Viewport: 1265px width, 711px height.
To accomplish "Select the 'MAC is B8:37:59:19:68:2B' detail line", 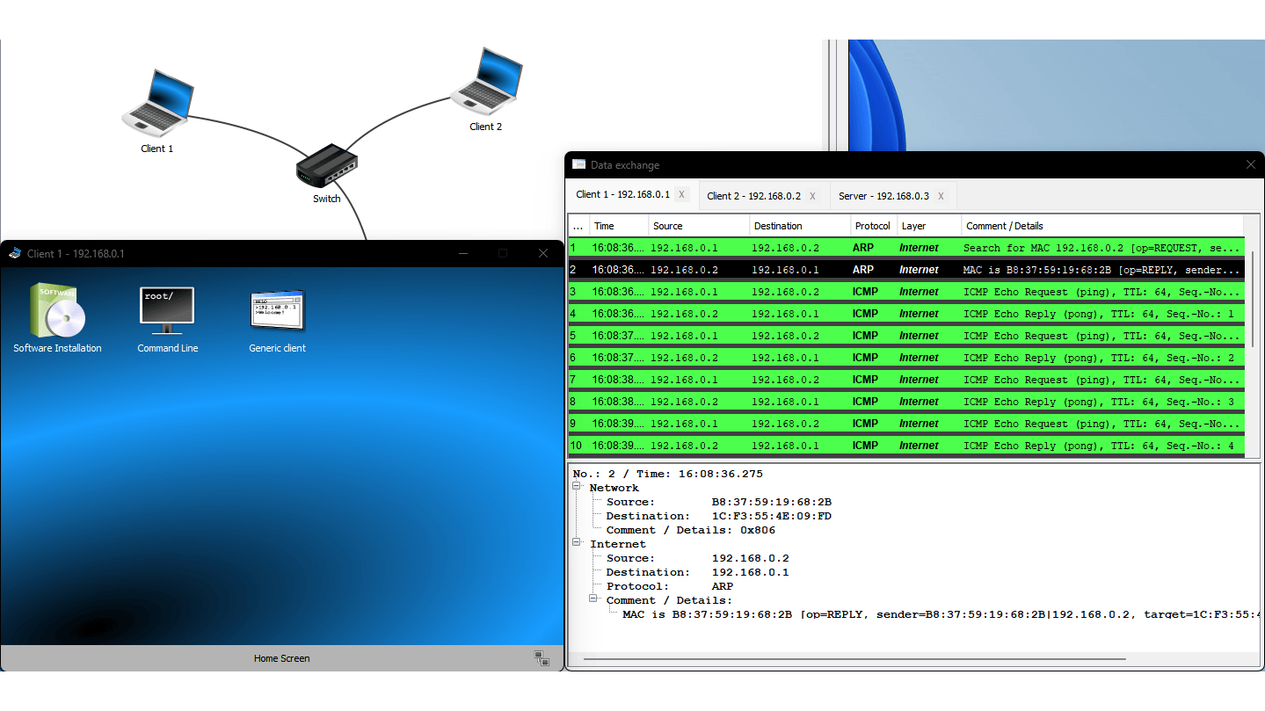I will click(x=941, y=614).
